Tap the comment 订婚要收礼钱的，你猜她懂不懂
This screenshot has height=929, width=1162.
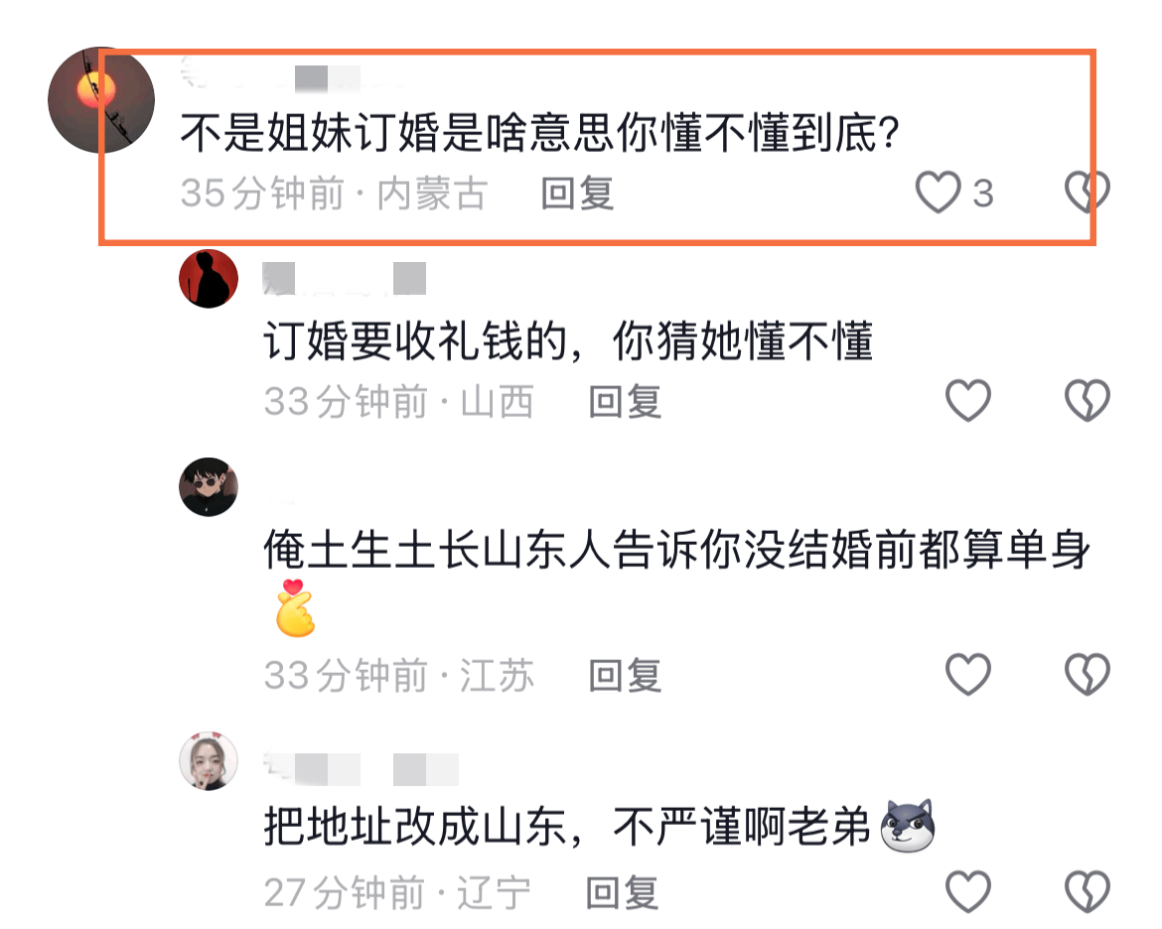[568, 340]
